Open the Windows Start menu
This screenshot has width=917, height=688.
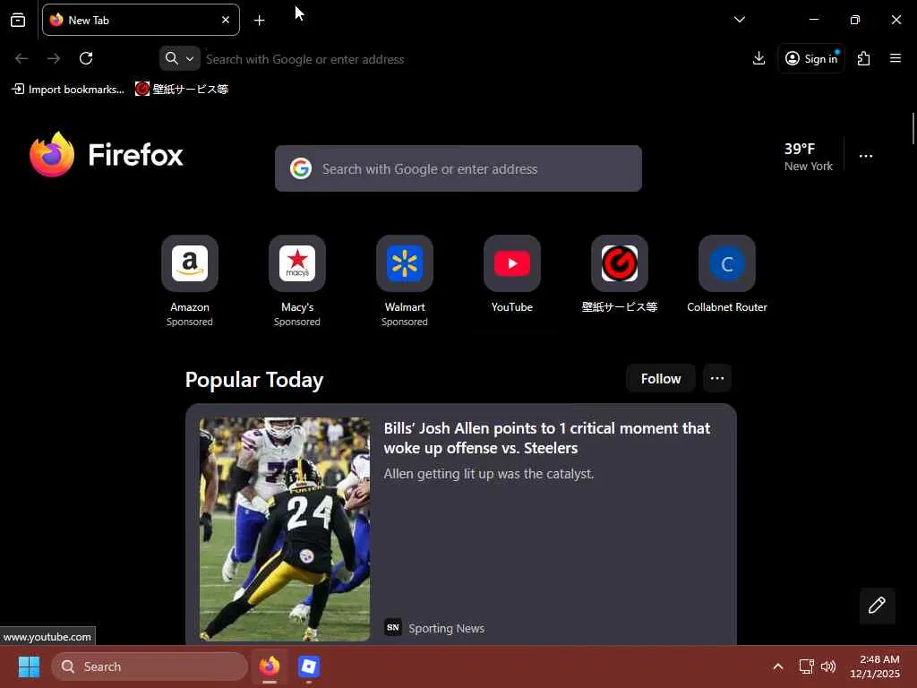[29, 666]
